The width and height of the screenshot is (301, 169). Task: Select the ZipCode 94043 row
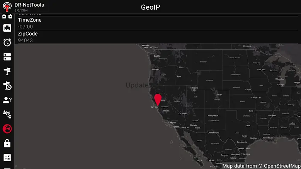pyautogui.click(x=158, y=37)
